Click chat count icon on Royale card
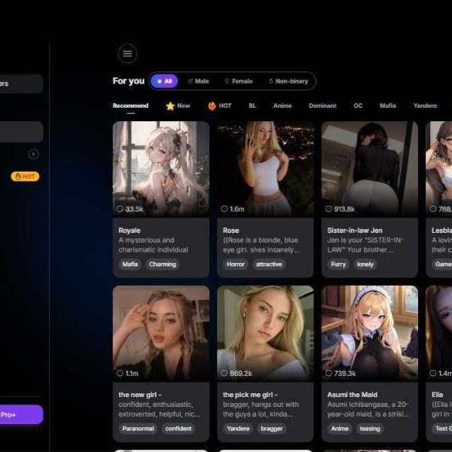452x452 pixels. click(x=120, y=209)
